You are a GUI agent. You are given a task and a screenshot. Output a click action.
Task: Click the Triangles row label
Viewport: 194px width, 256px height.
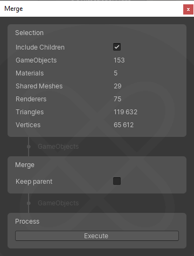[30, 112]
